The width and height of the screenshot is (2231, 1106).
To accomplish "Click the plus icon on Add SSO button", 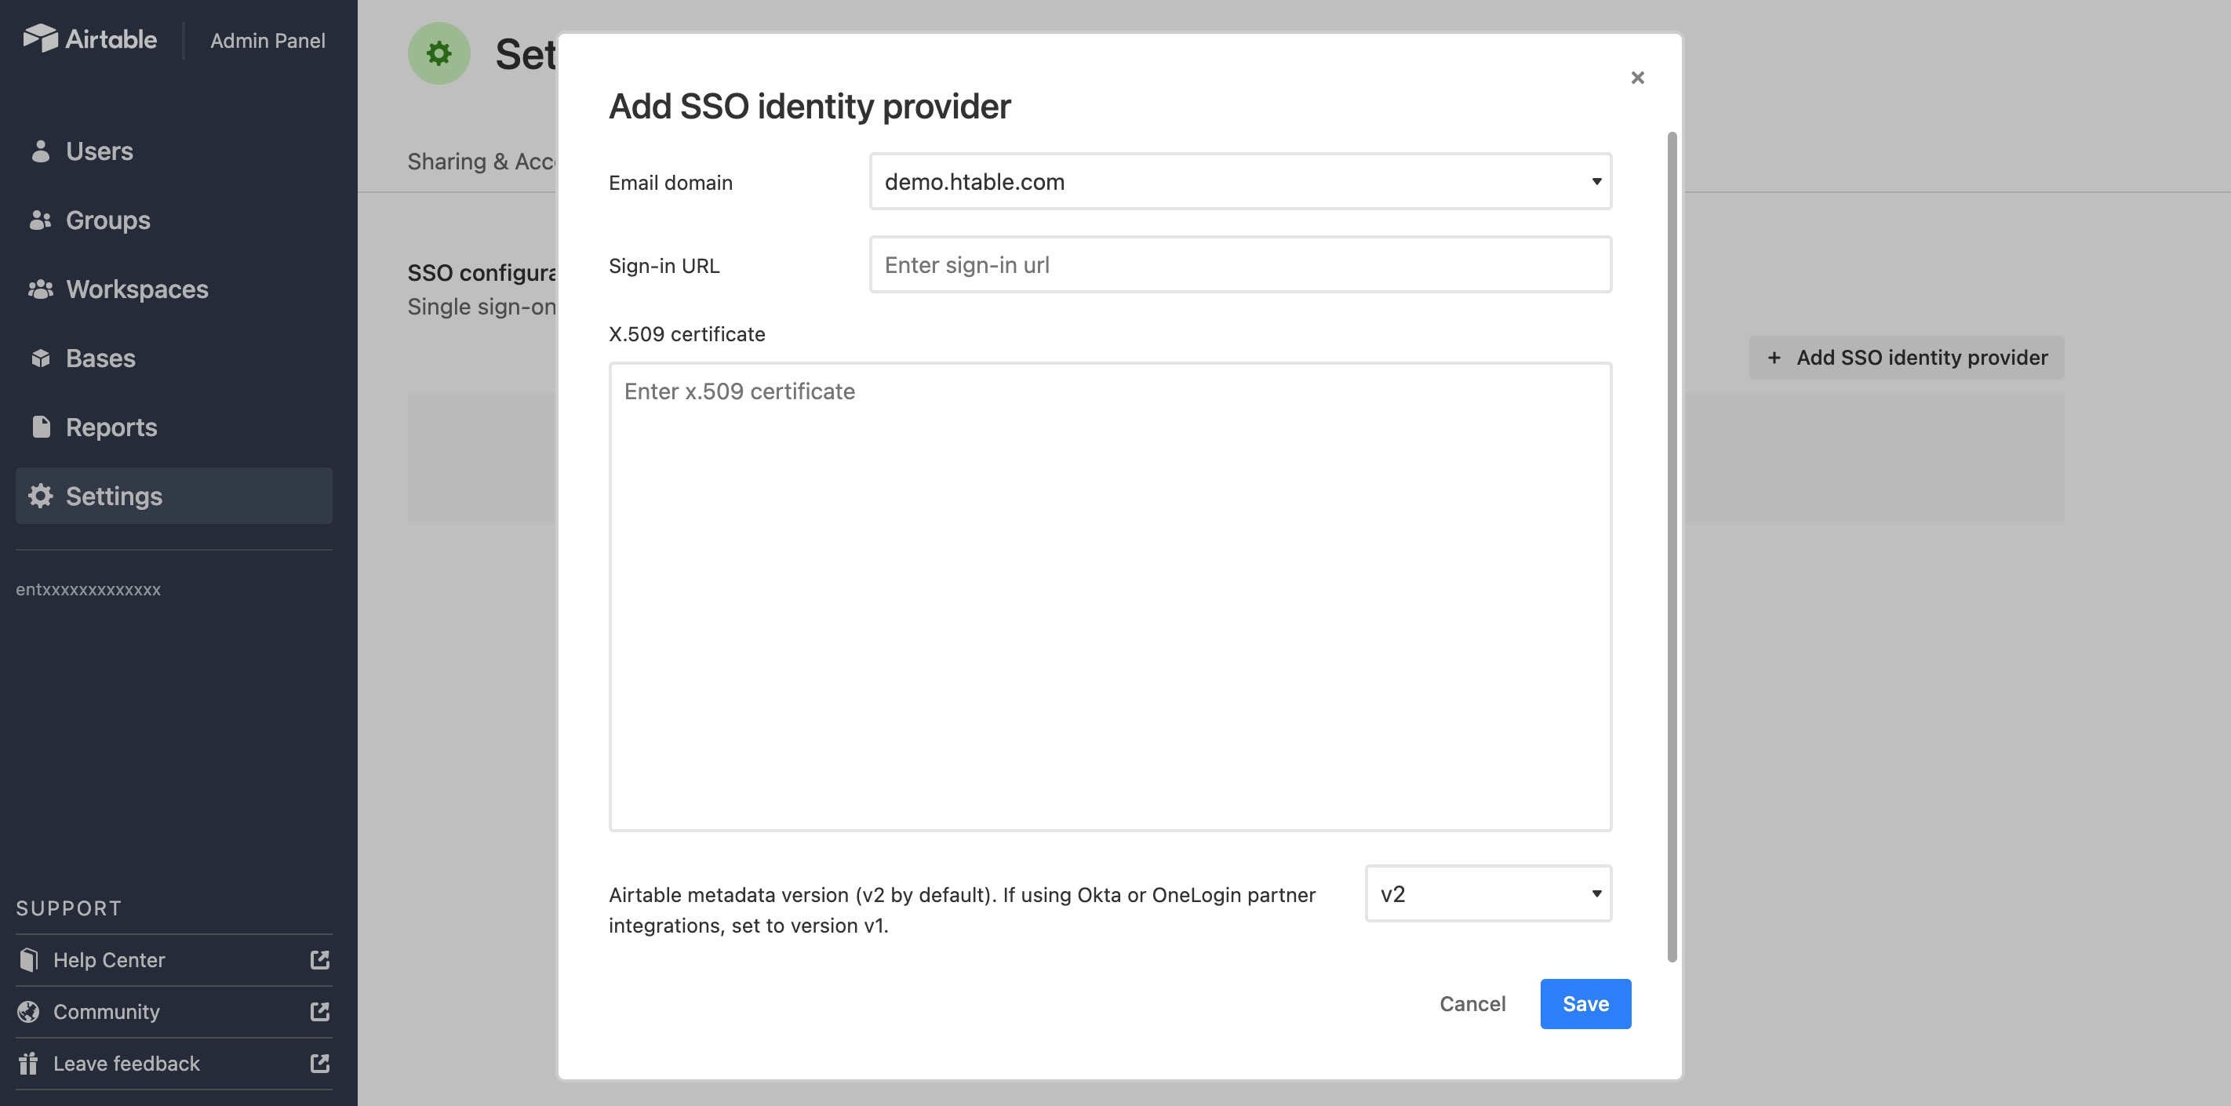I will point(1774,358).
